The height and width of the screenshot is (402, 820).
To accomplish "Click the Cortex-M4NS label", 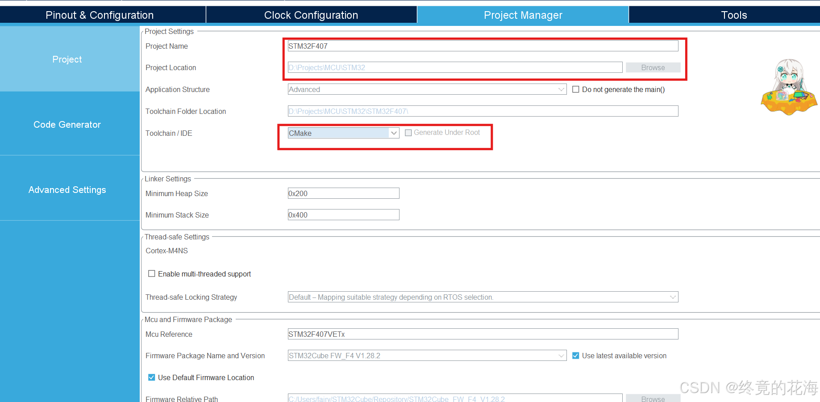I will tap(166, 251).
